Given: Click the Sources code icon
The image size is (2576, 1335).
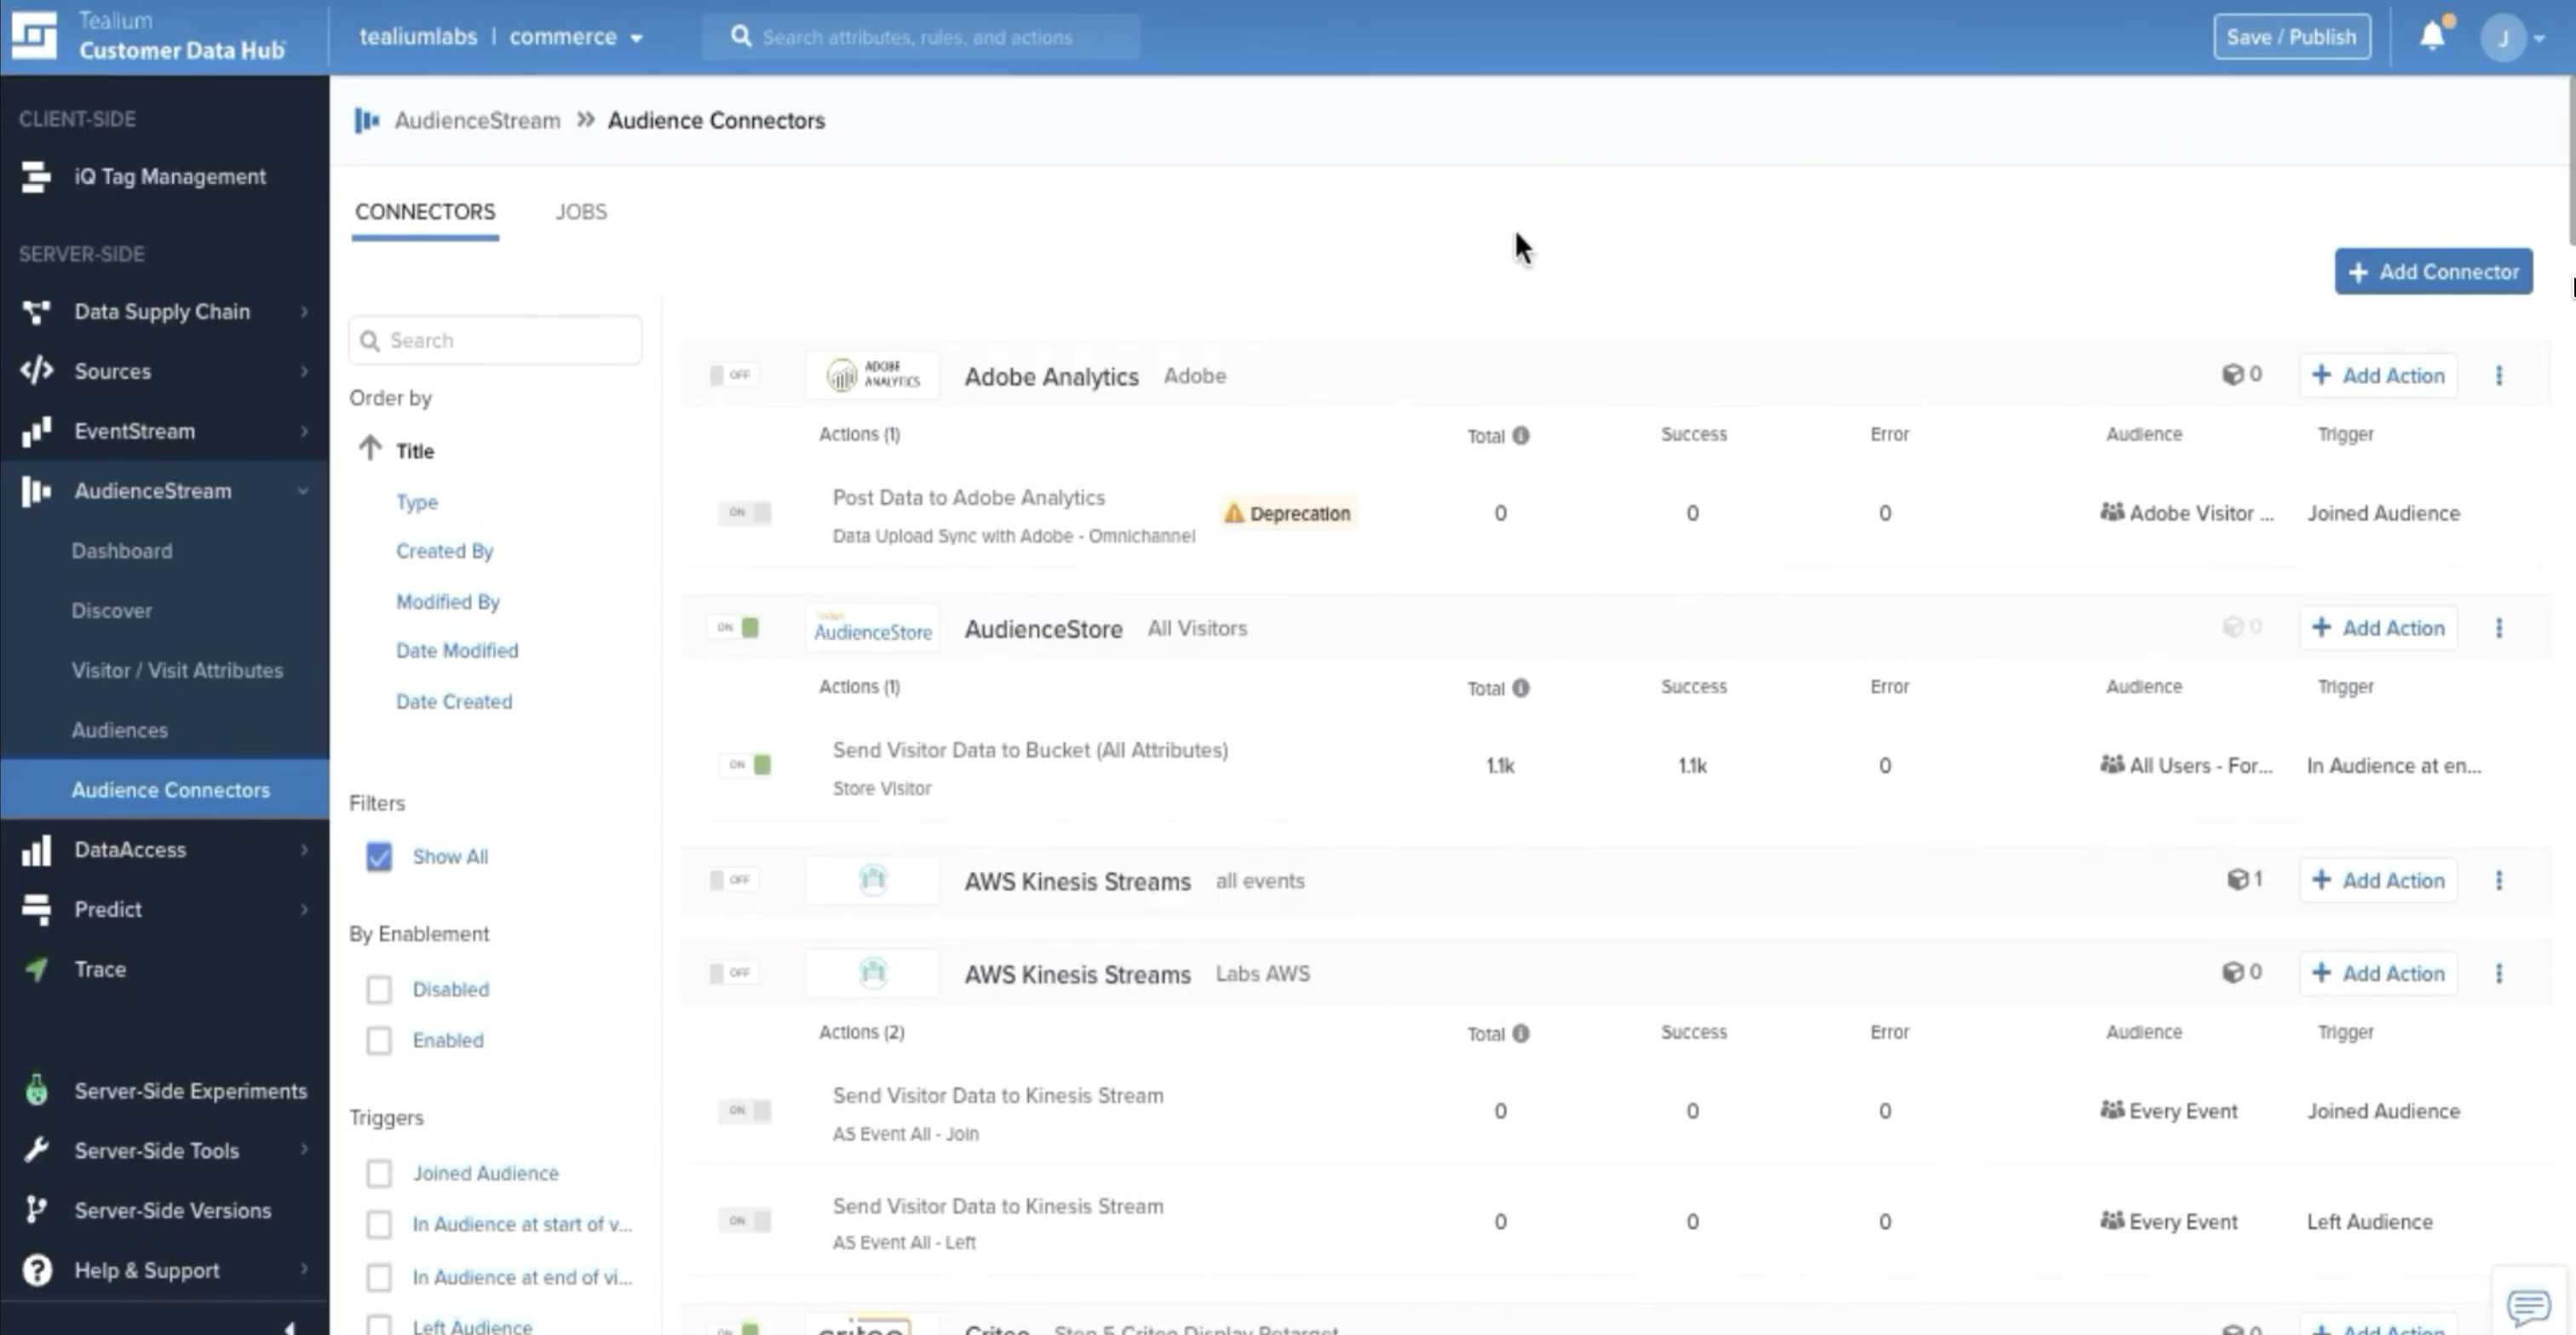Looking at the screenshot, I should pyautogui.click(x=36, y=370).
